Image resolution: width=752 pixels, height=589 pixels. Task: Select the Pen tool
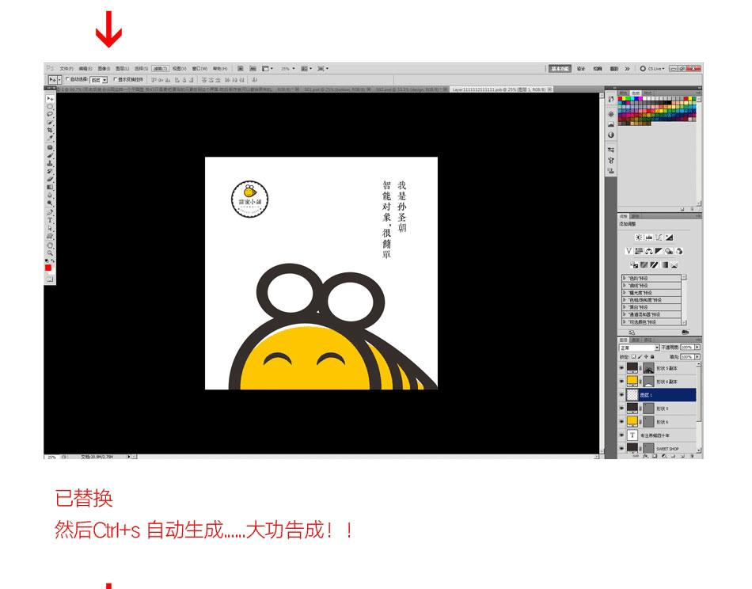[x=50, y=212]
